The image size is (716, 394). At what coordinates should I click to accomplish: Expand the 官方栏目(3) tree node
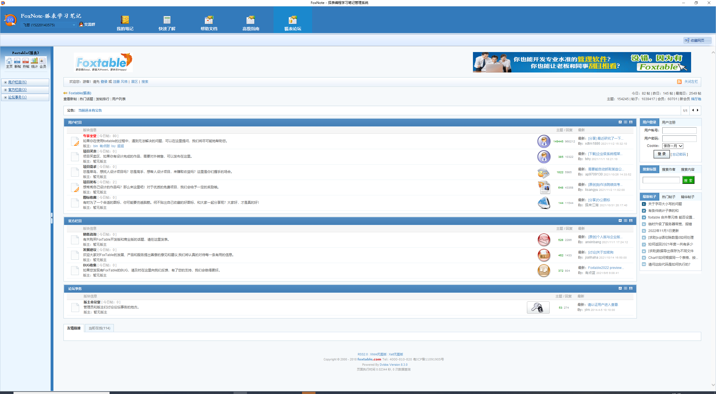click(5, 90)
